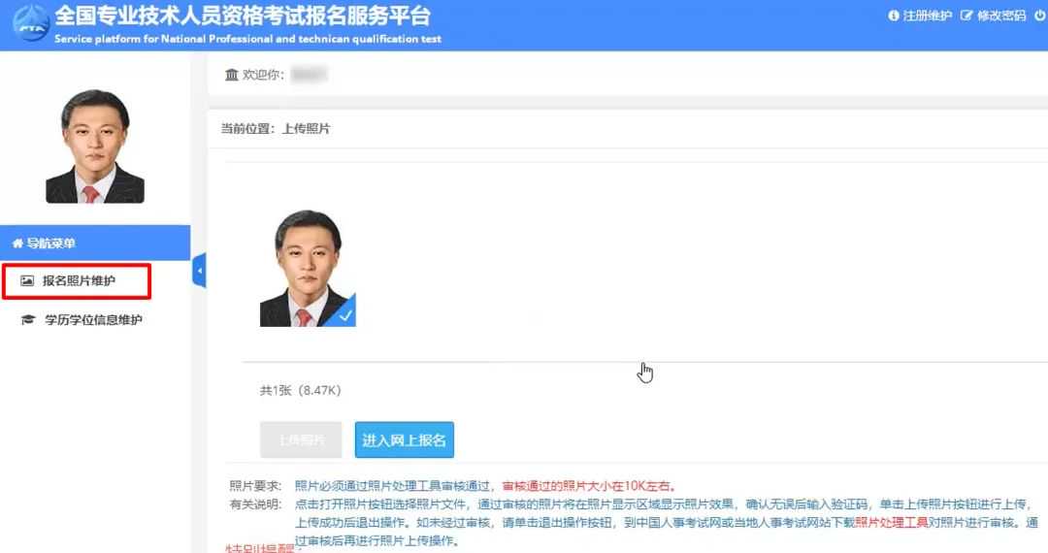Open 报名照片维护 menu item

79,281
